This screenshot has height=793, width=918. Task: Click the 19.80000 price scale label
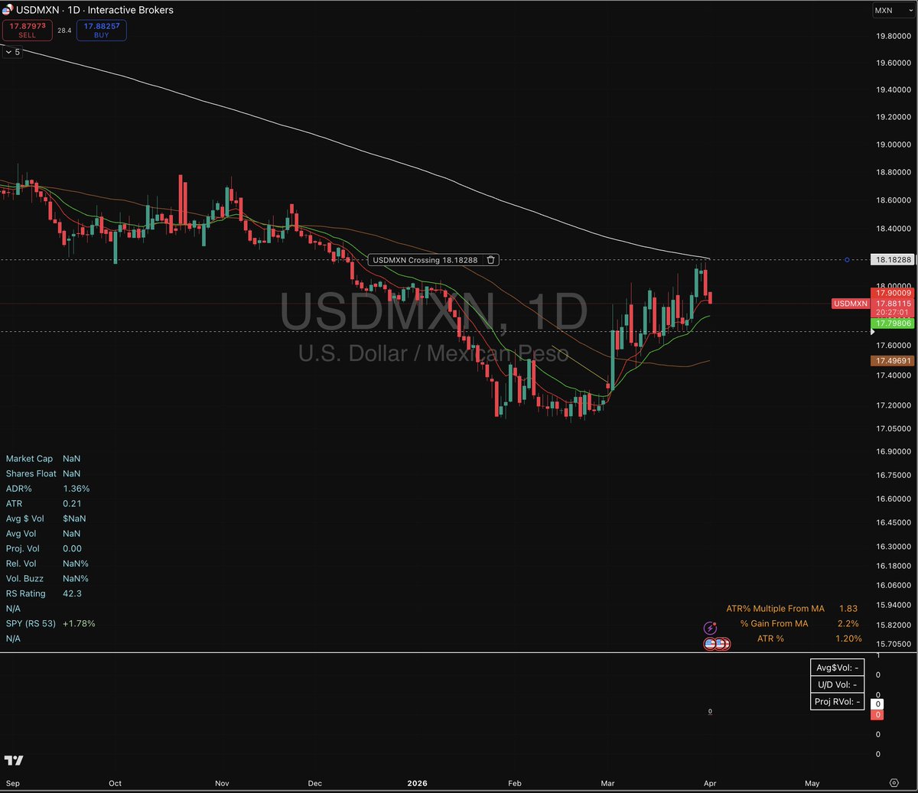pyautogui.click(x=894, y=36)
